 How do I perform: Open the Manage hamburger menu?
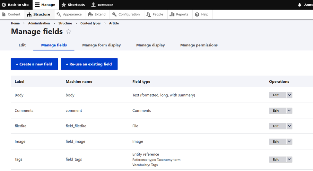tap(45, 5)
